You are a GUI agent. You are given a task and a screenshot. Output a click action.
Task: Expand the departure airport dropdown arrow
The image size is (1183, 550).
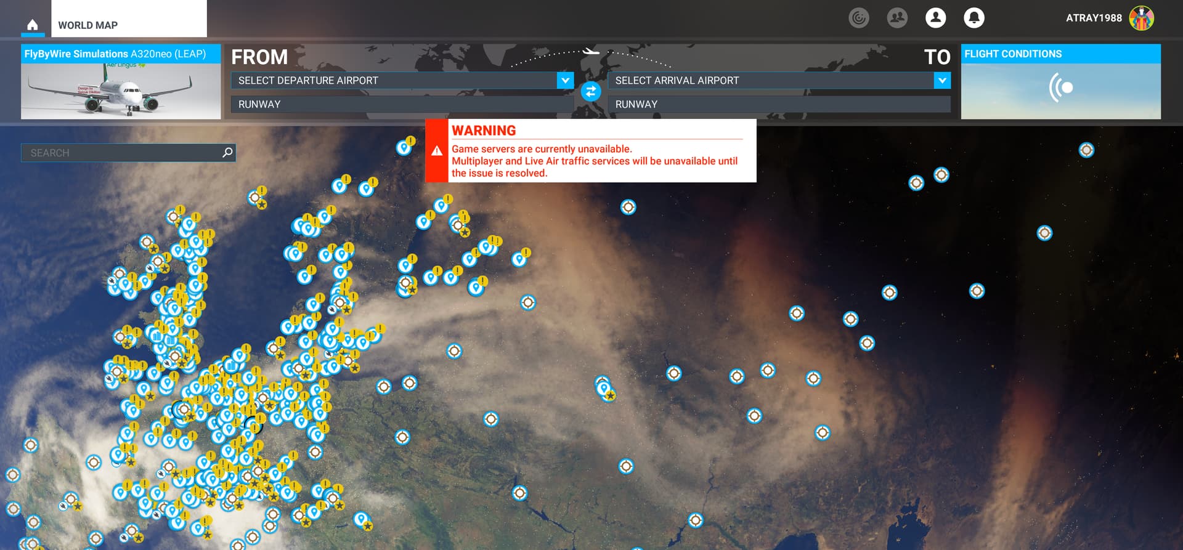(x=565, y=81)
